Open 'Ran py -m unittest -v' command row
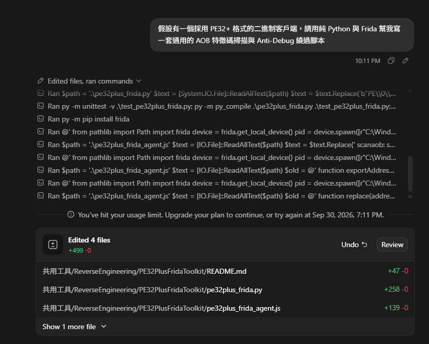Screen dimensions: 429x344 [x=217, y=106]
